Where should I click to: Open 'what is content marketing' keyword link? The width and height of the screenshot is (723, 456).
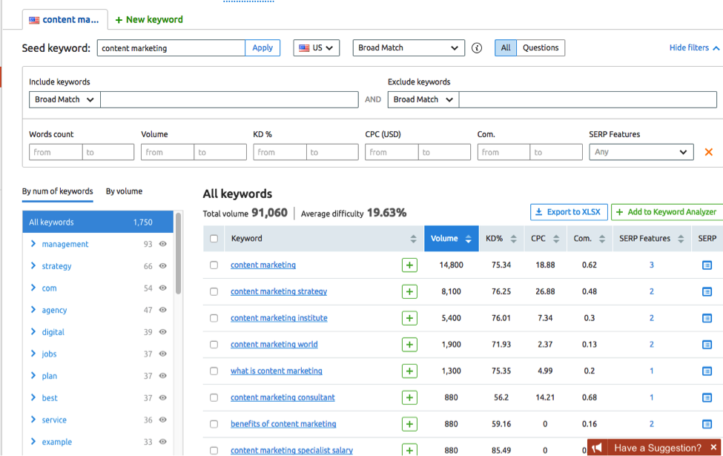[276, 371]
